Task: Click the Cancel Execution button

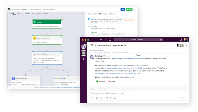Action: pos(129,21)
